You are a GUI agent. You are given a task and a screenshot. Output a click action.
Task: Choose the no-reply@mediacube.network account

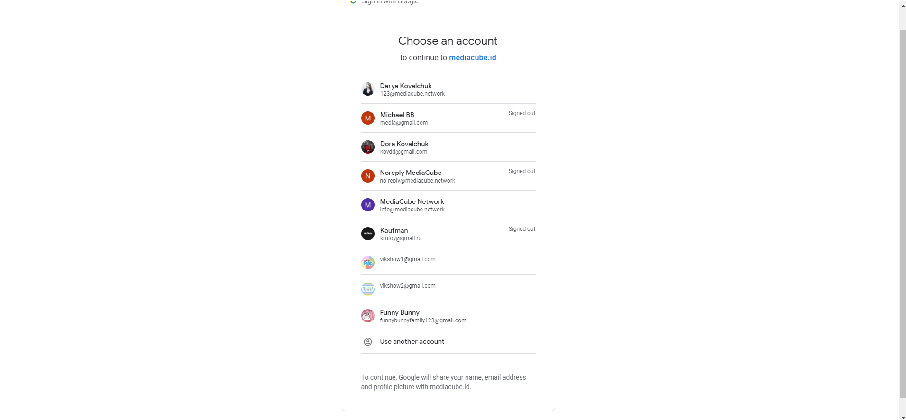pyautogui.click(x=448, y=176)
